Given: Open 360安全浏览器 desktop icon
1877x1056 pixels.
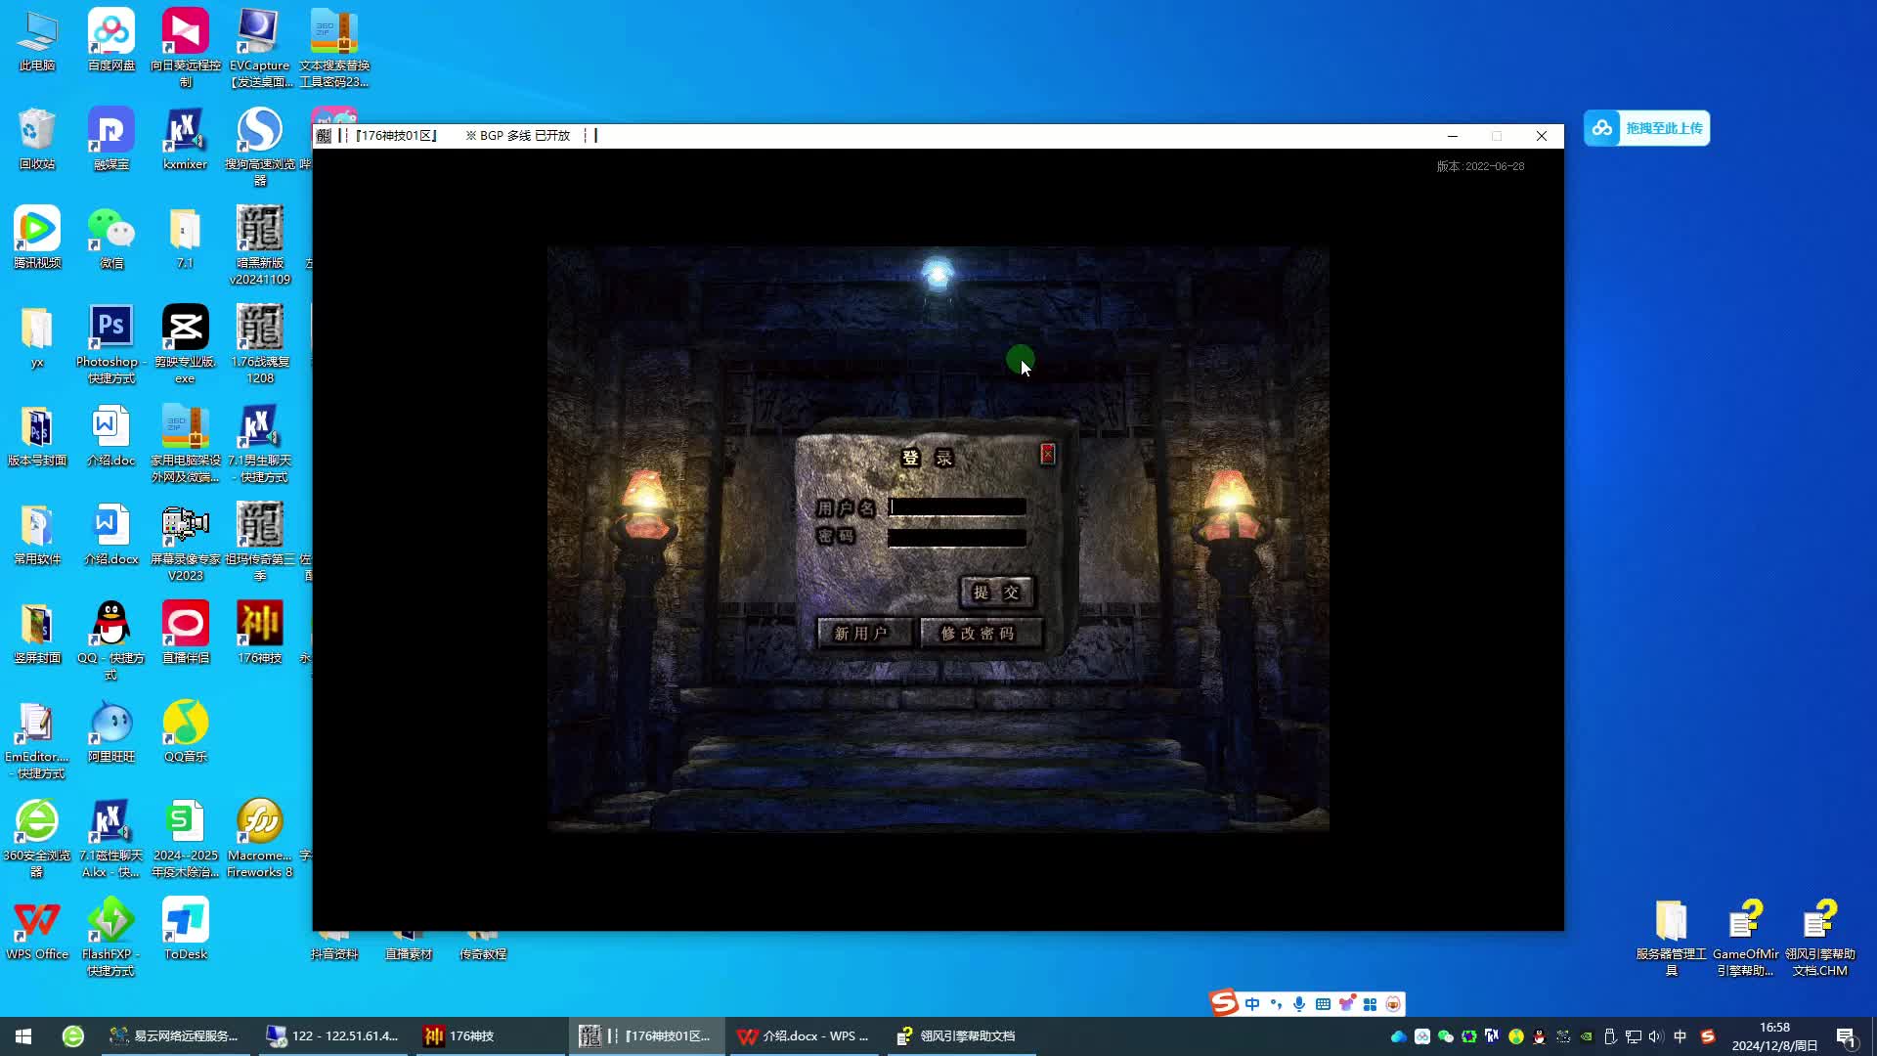Looking at the screenshot, I should coord(37,837).
